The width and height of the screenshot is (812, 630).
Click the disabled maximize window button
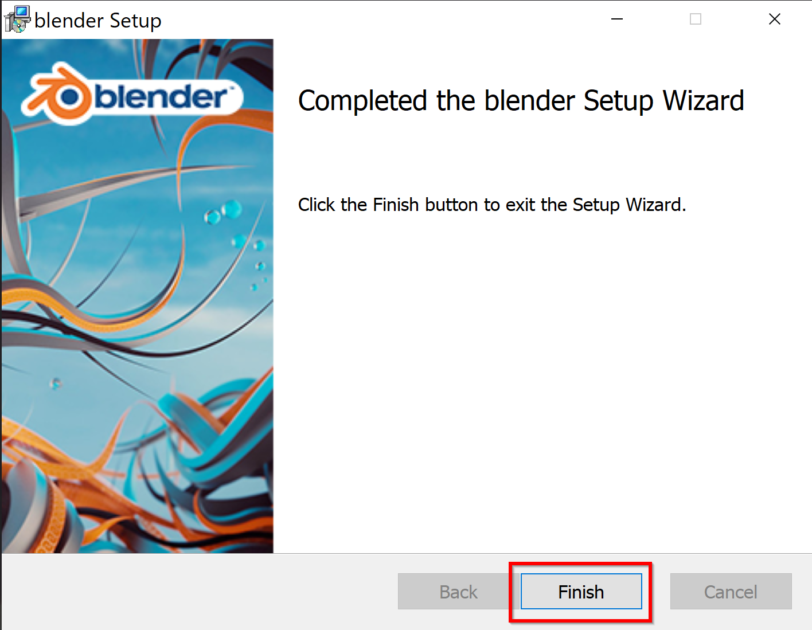click(696, 19)
